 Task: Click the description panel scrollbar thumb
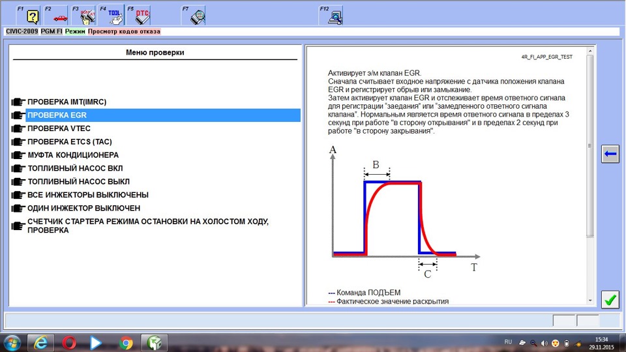click(x=590, y=146)
